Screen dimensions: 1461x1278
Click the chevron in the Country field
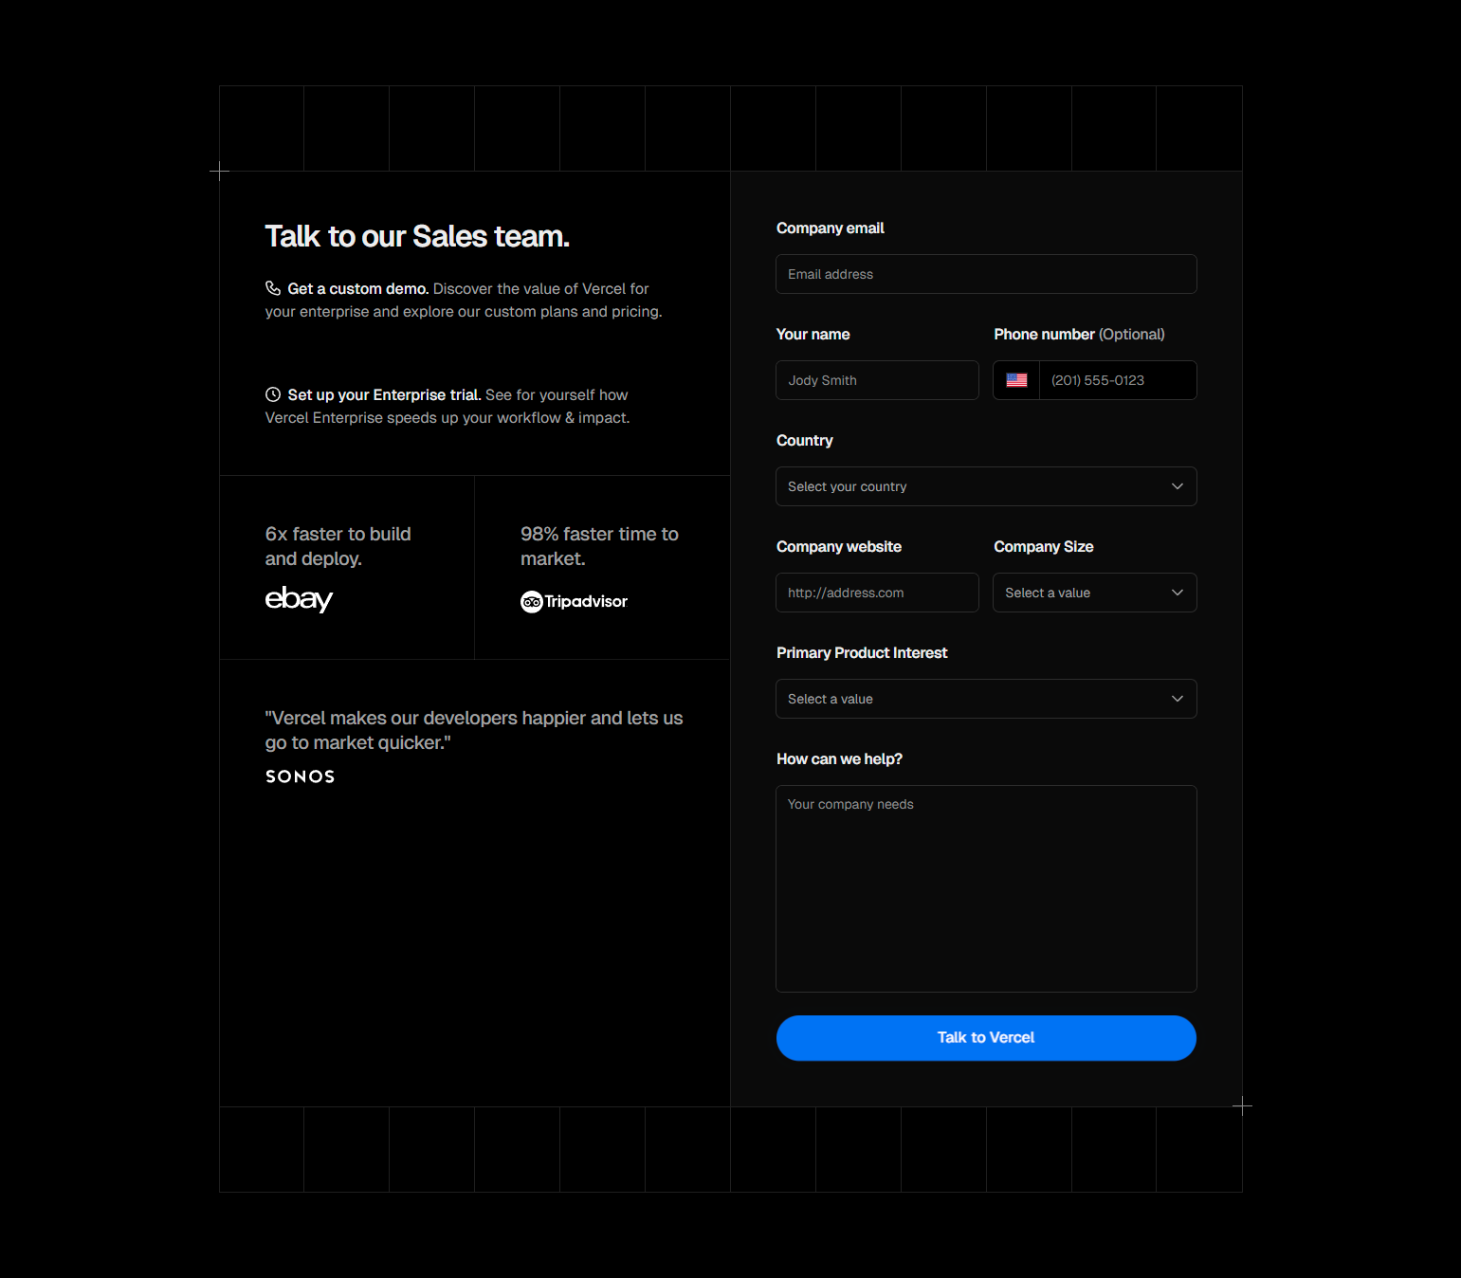click(x=1177, y=486)
